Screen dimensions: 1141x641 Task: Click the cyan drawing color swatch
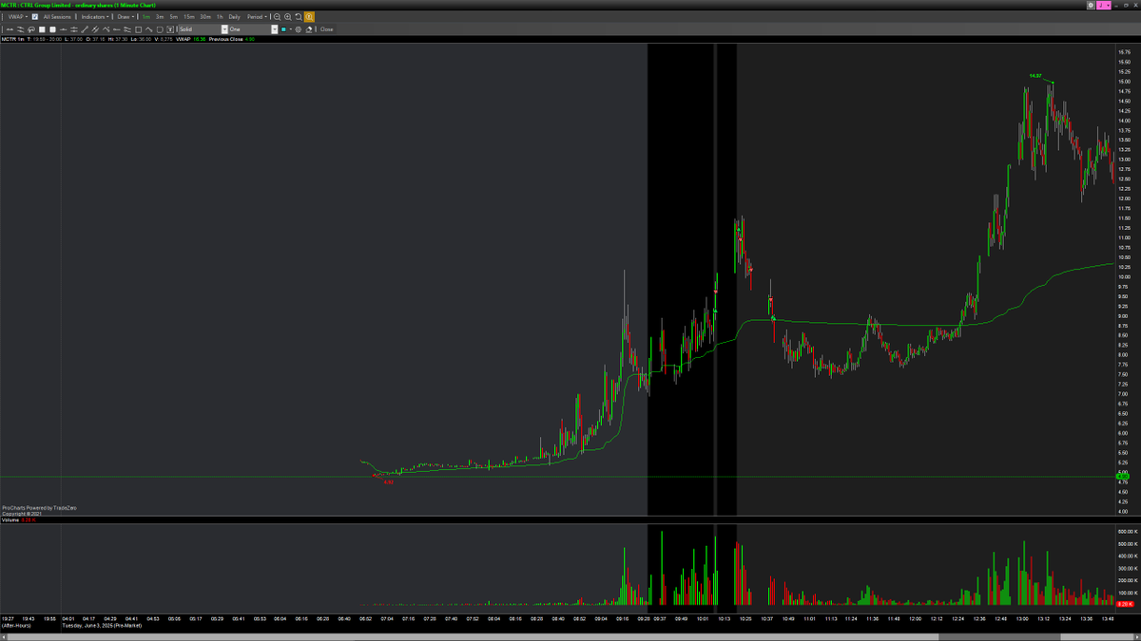tap(283, 29)
